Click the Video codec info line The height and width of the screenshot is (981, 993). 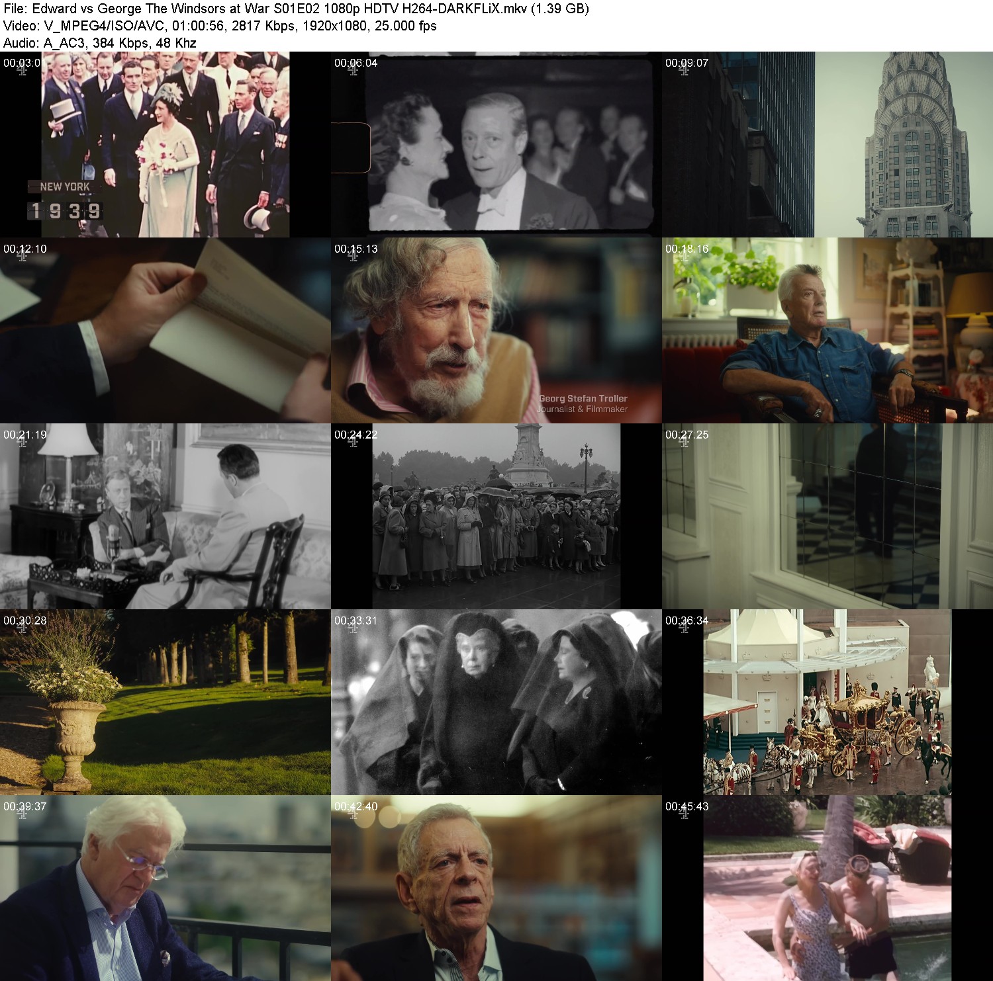pos(220,26)
